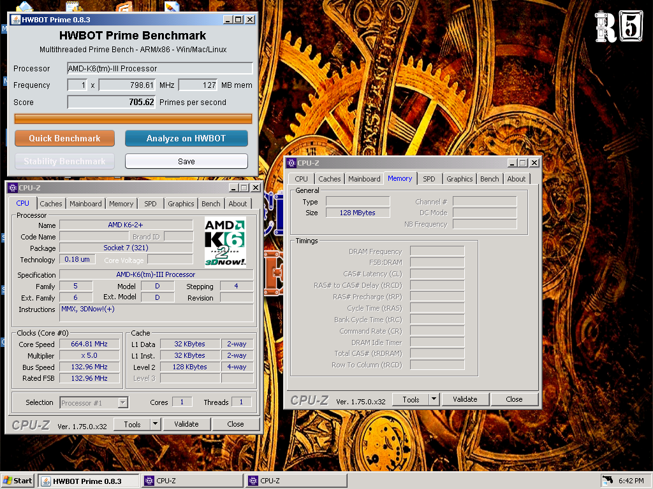Screen dimensions: 653x489
Task: Click the 705.62 score field
Action: [x=111, y=103]
